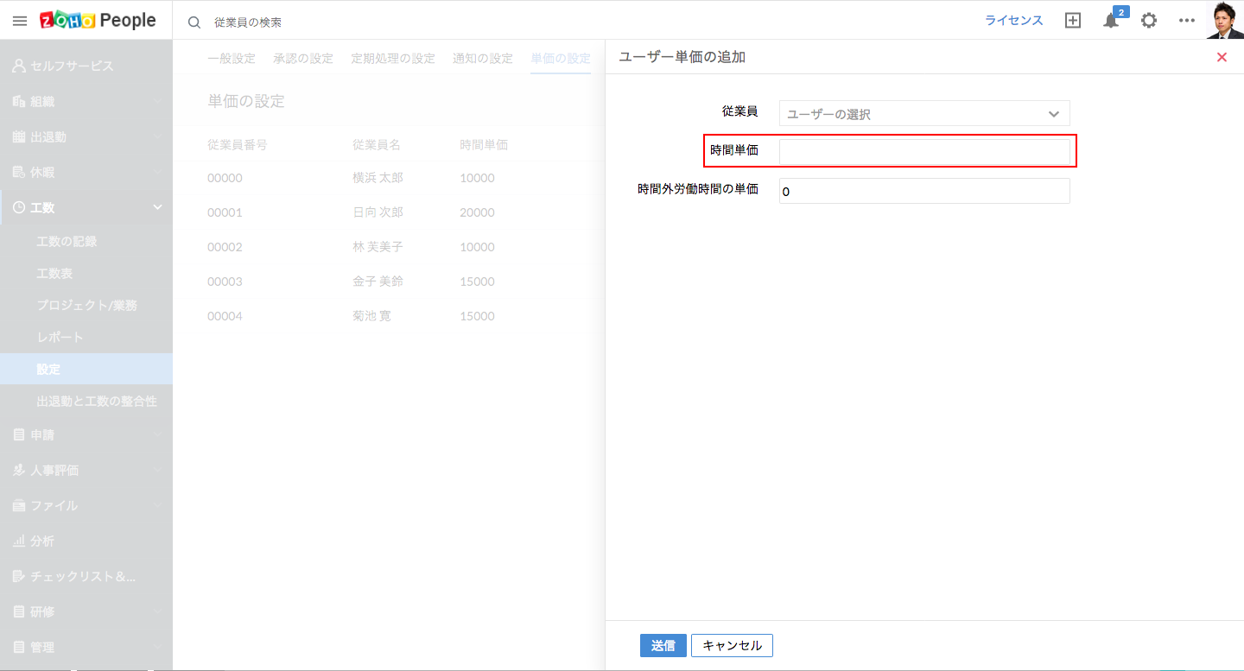Image resolution: width=1244 pixels, height=671 pixels.
Task: Switch to the 一般設定 tab
Action: click(232, 59)
